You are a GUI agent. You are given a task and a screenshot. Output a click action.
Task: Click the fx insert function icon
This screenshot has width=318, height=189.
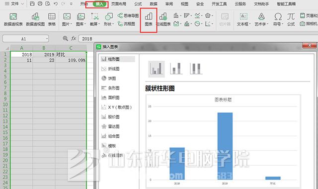[74, 38]
